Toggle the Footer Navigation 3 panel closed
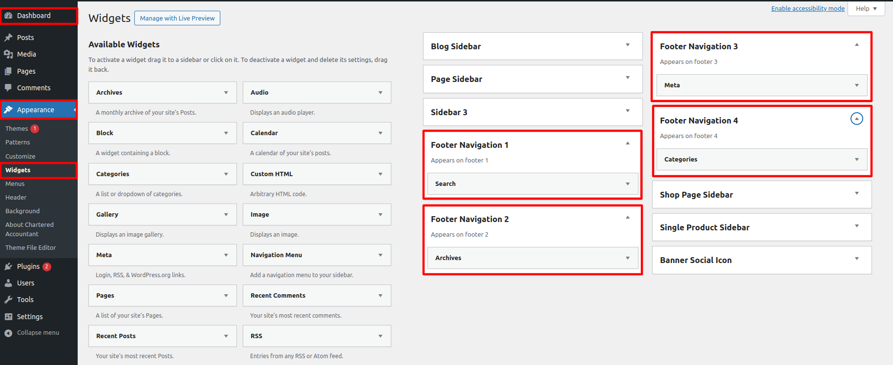 pos(856,45)
